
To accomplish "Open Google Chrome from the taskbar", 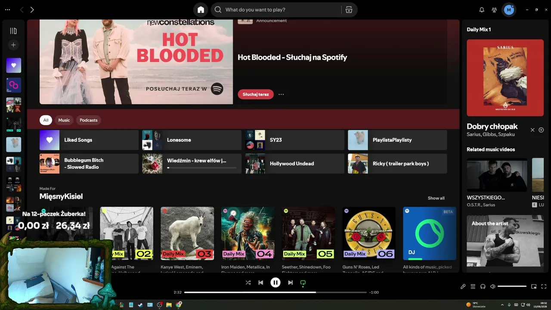I will (179, 305).
